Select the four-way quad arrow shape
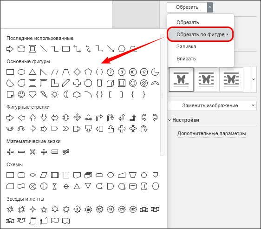 click(77, 118)
